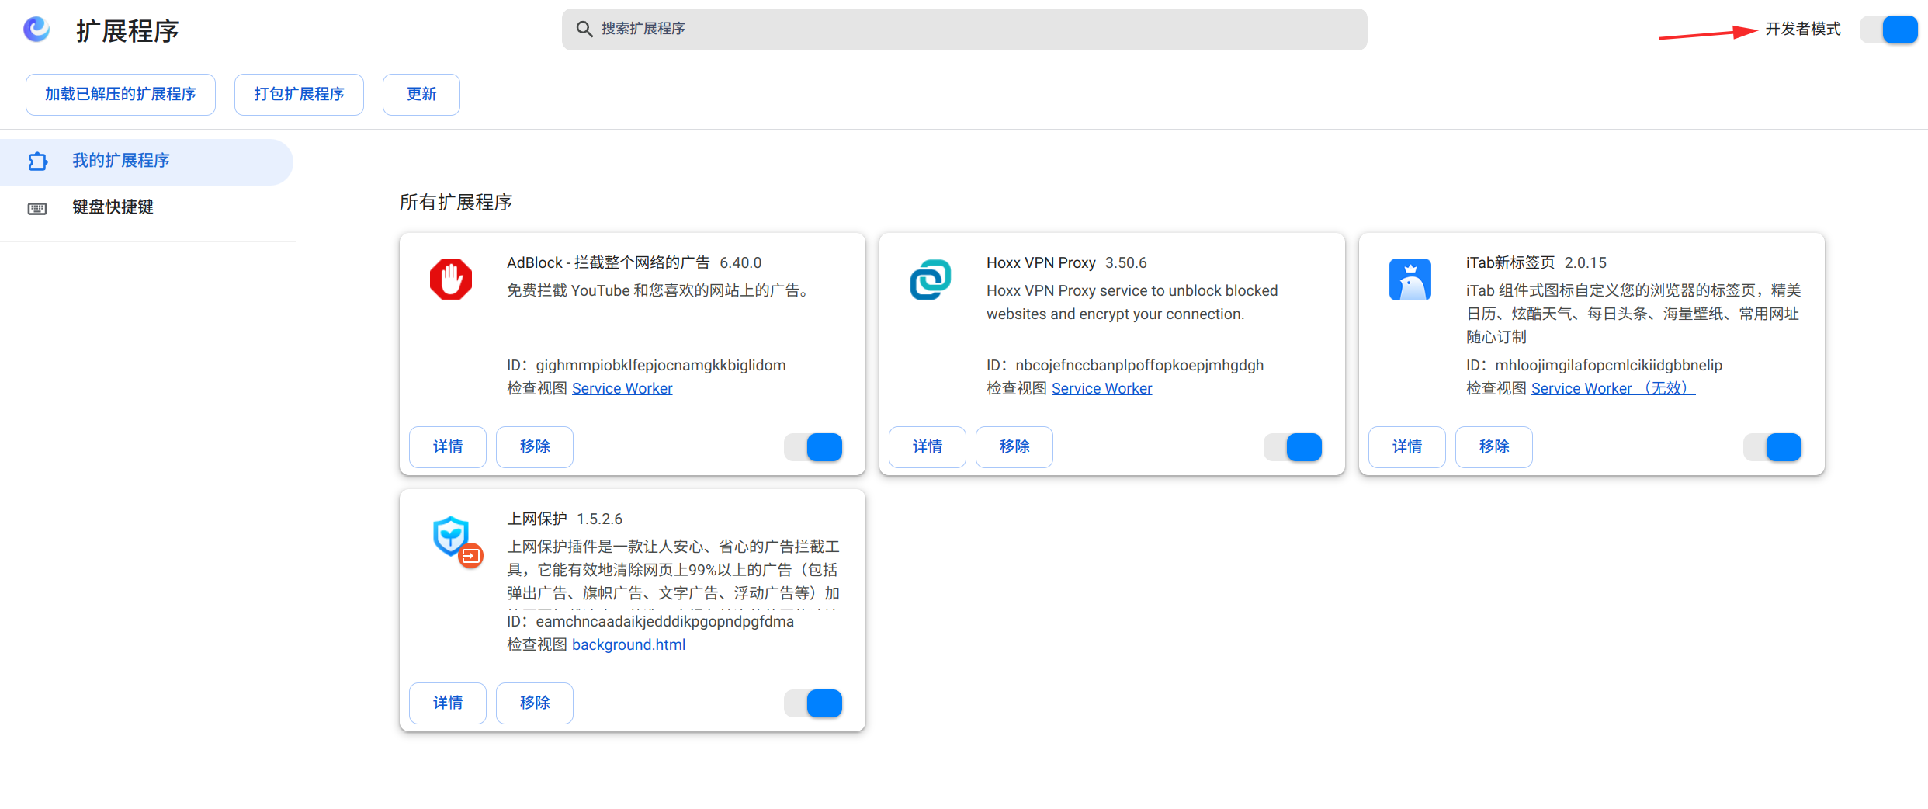This screenshot has height=809, width=1928.
Task: Disable the Hoxx VPN Proxy toggle
Action: (1293, 447)
